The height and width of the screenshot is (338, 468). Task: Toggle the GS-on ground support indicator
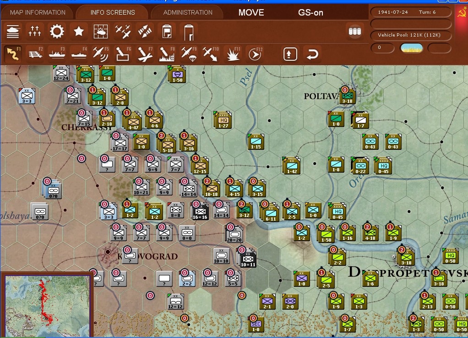tap(310, 12)
